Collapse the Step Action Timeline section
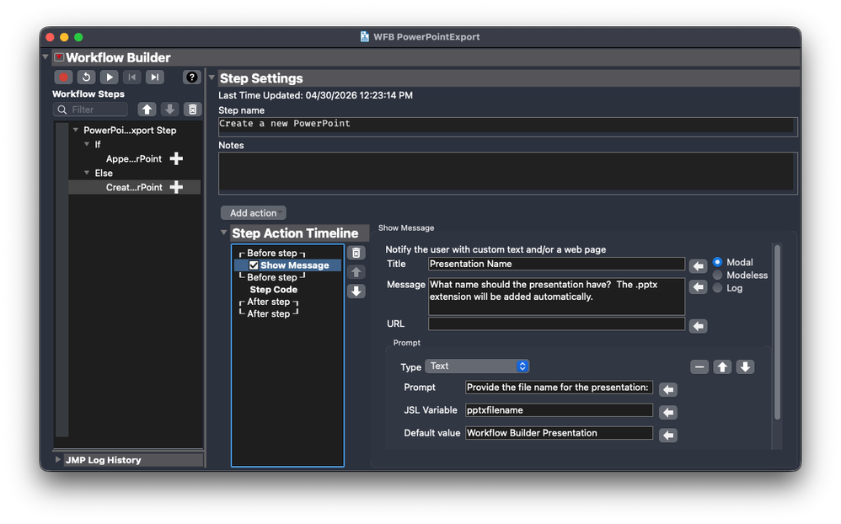The width and height of the screenshot is (841, 524). point(223,233)
